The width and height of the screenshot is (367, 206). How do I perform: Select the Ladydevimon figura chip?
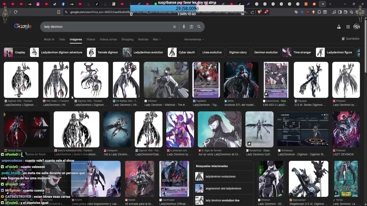[335, 52]
